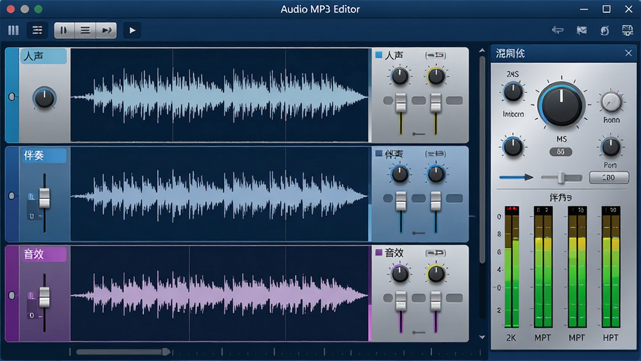Open the mixer sliders icon in toolbar

tap(37, 30)
